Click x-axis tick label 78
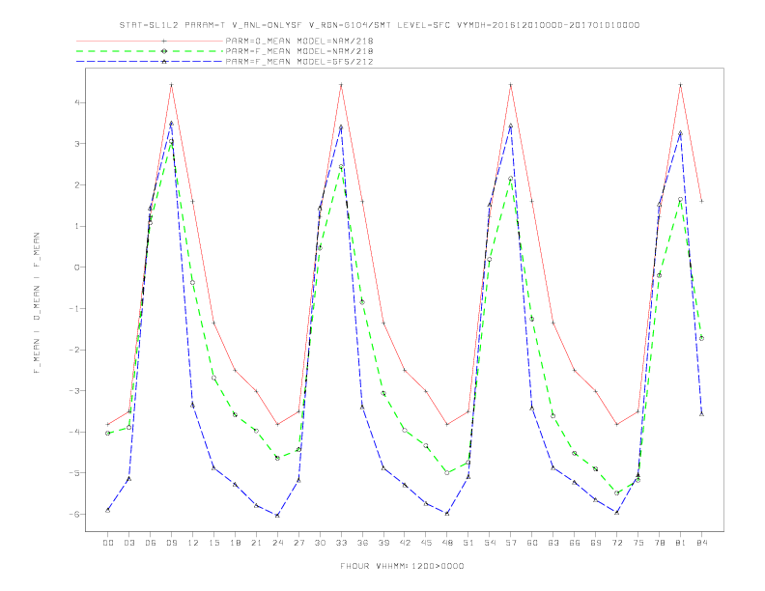Screen dimensions: 765x591 coord(660,543)
